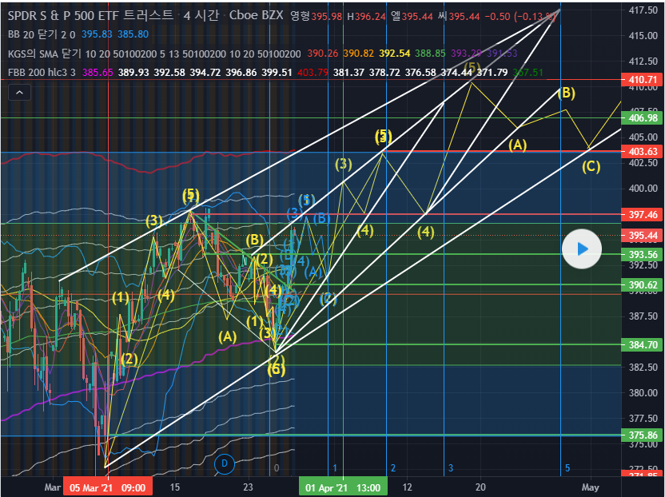This screenshot has height=497, width=665.
Task: Click the red 410.71 price label
Action: point(643,80)
